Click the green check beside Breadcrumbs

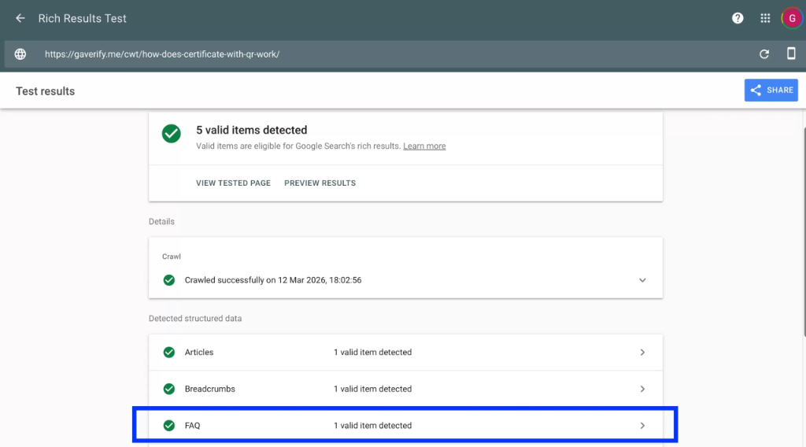pos(169,389)
